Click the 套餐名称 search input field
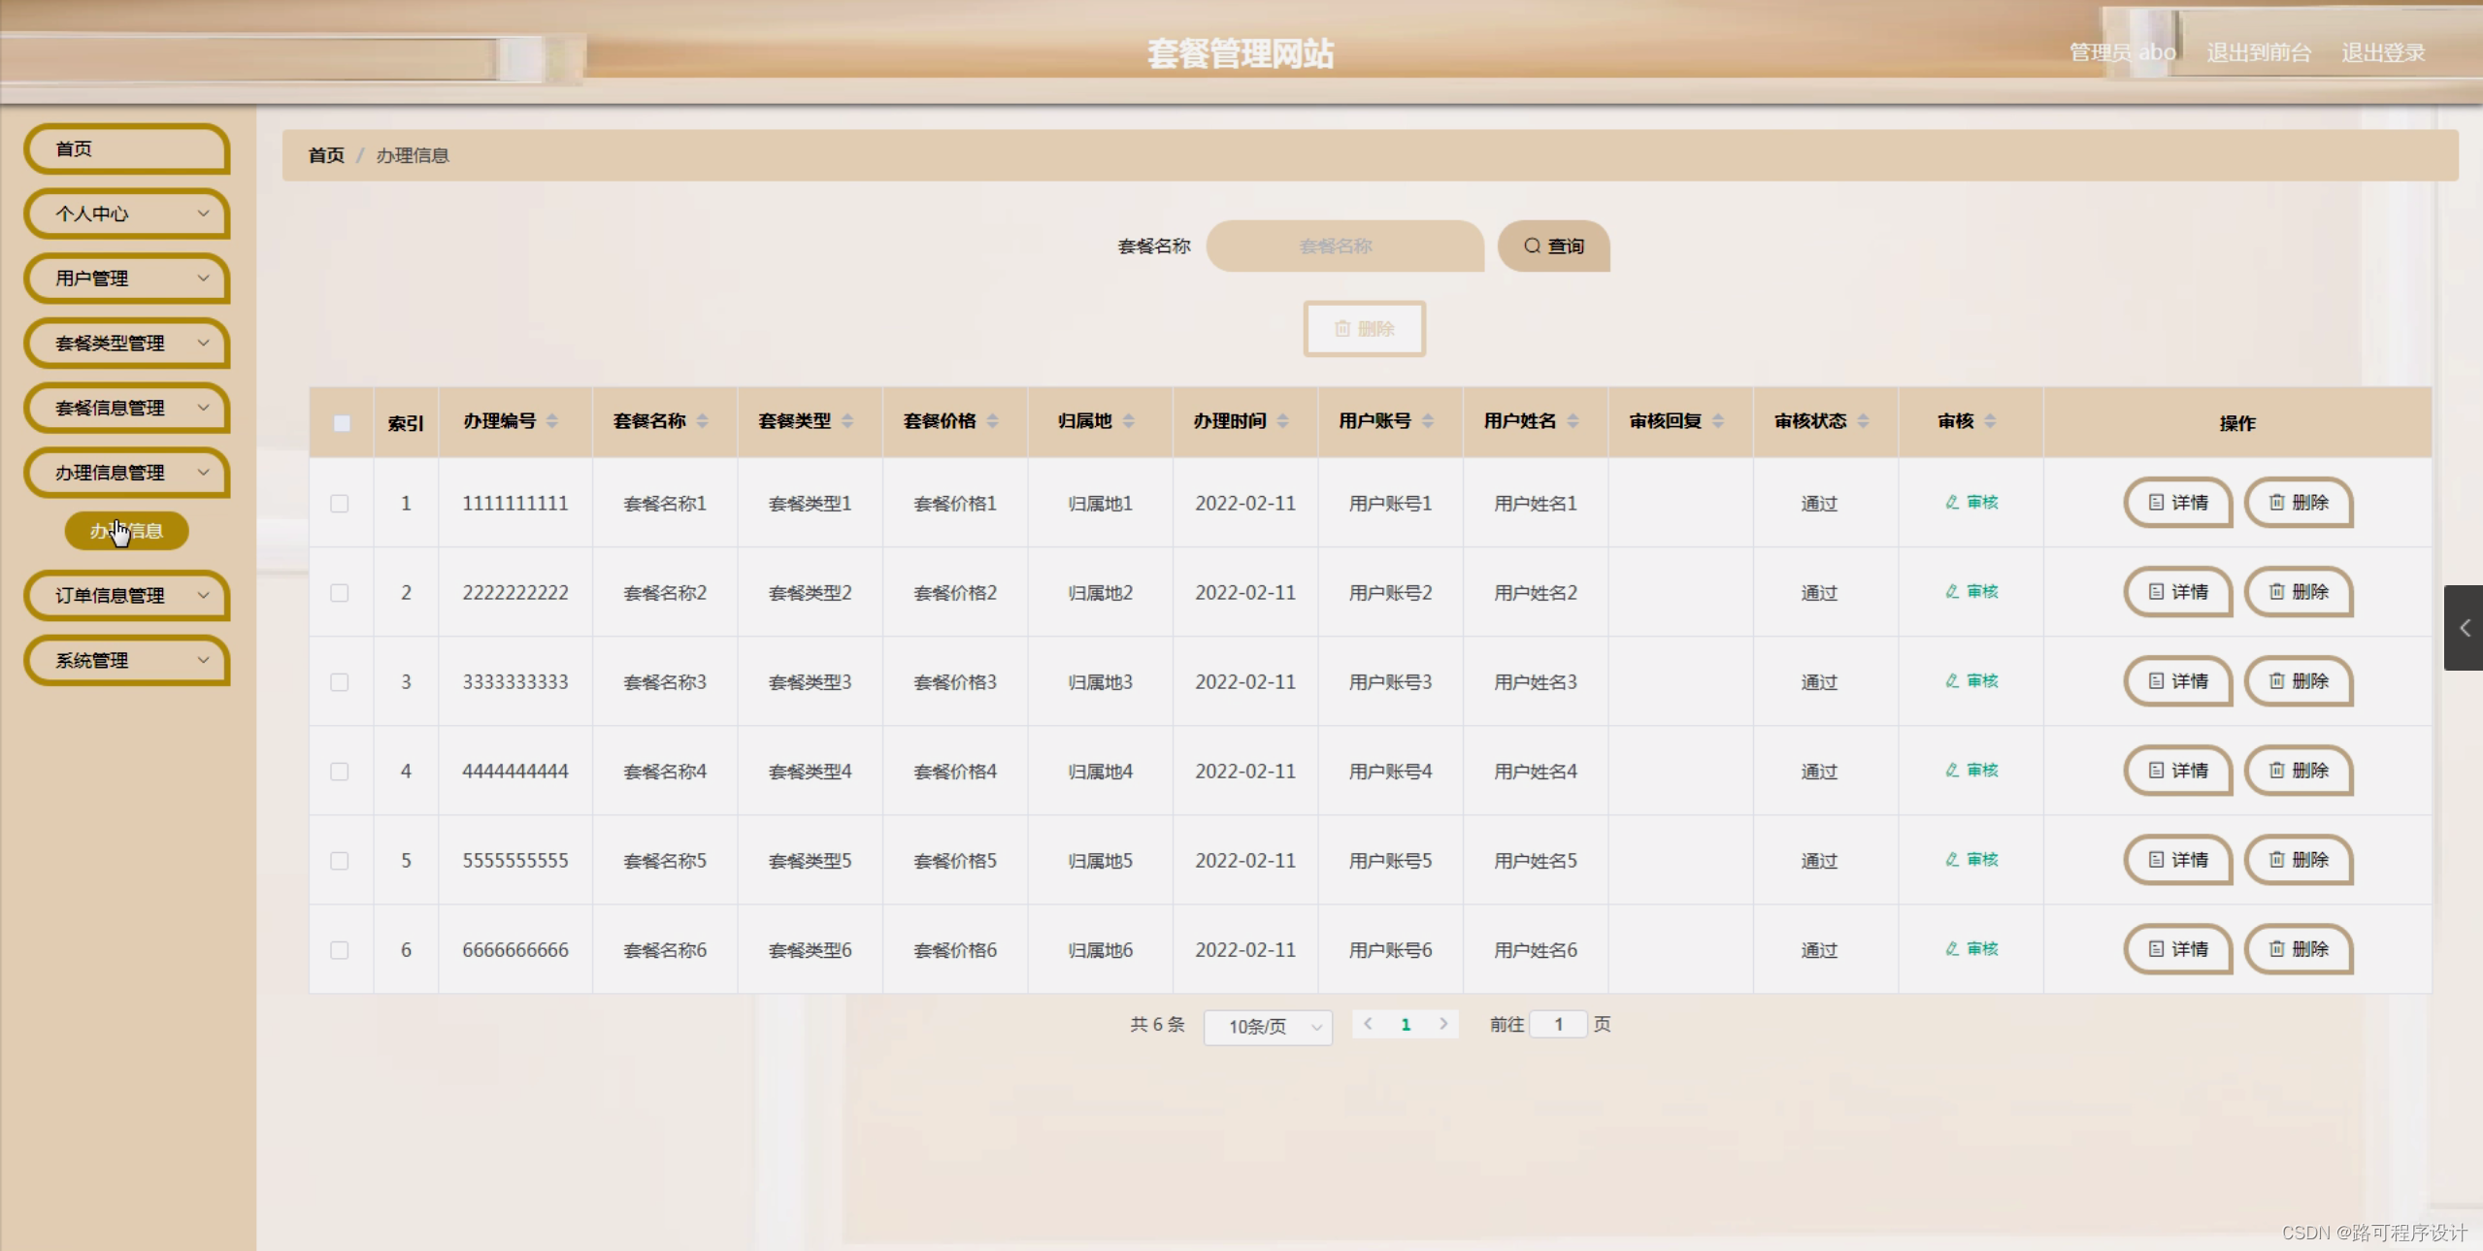The image size is (2483, 1251). 1343,247
